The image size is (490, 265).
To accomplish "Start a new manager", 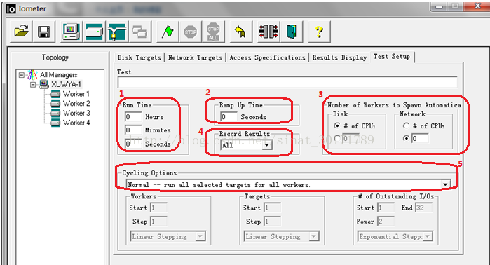I will [72, 32].
